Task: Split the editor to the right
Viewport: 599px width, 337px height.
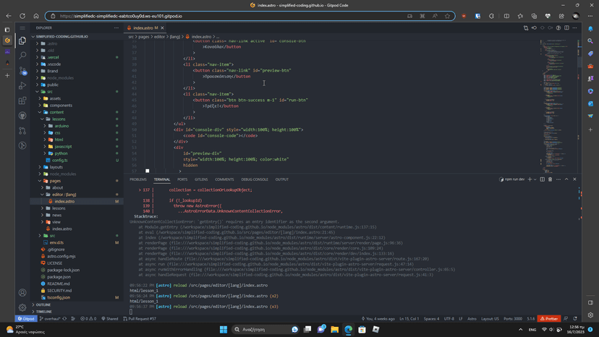Action: (566, 27)
